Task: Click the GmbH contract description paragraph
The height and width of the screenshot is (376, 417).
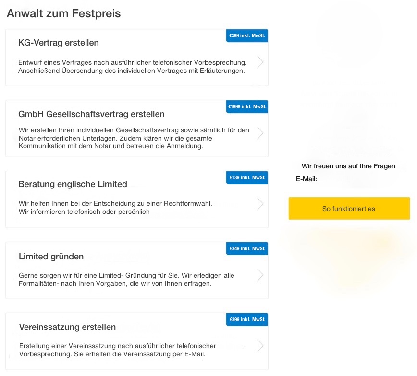Action: click(x=134, y=138)
